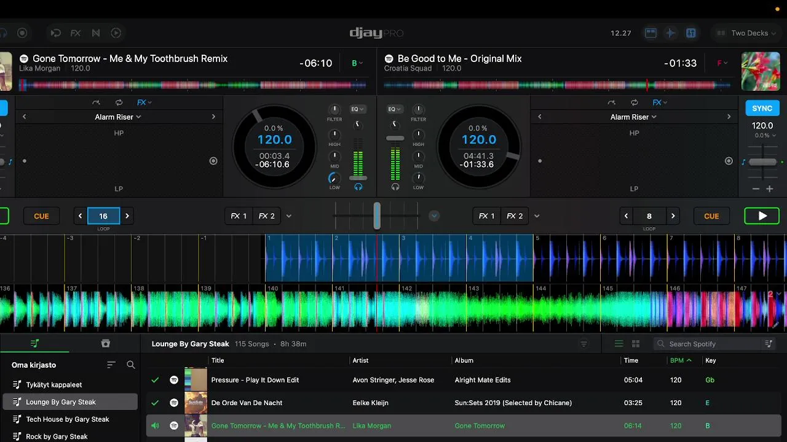
Task: Click right channel HIGH EQ knob
Action: point(418,134)
